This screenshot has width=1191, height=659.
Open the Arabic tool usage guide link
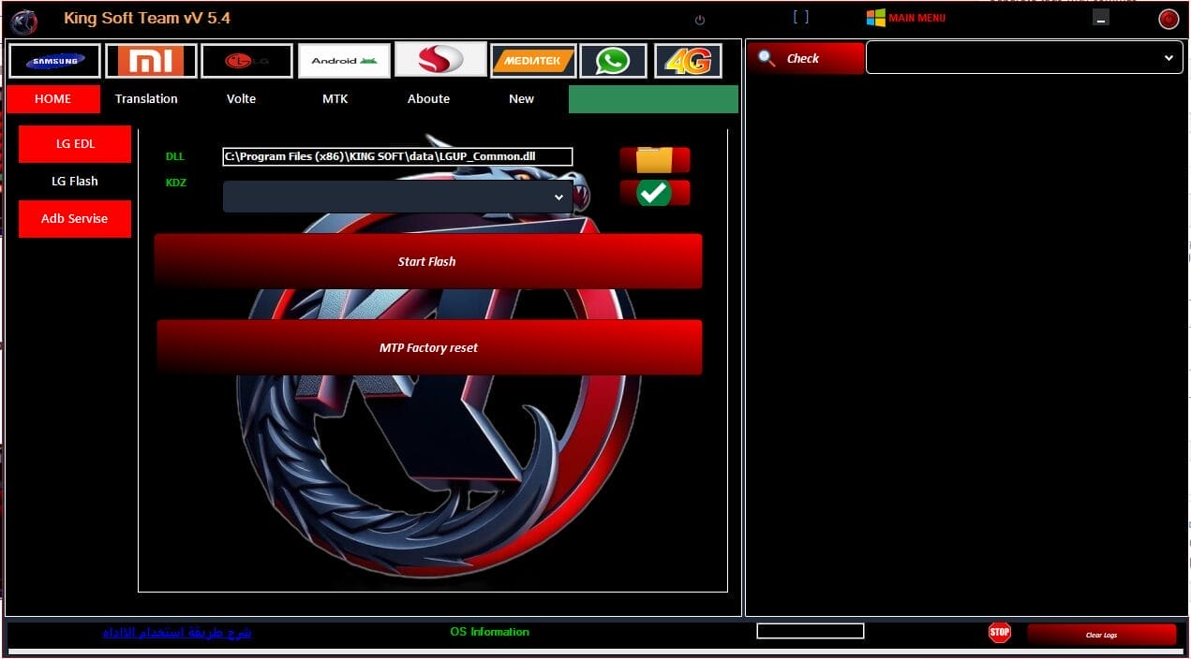point(177,633)
